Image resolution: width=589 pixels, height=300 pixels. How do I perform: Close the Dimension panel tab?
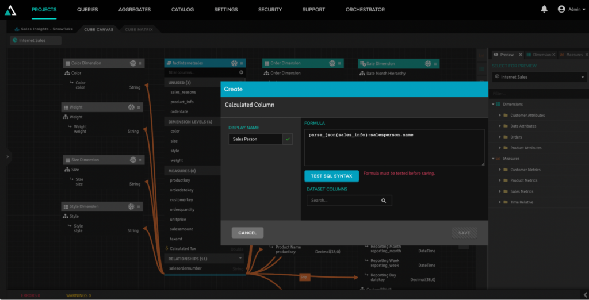point(554,55)
